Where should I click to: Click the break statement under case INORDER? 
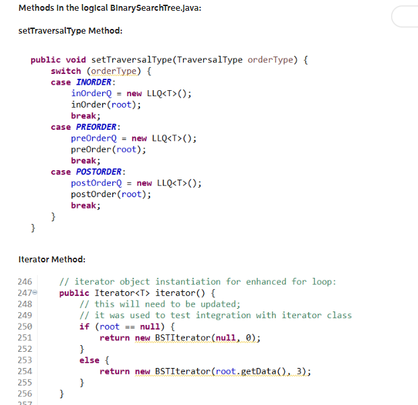pos(85,116)
